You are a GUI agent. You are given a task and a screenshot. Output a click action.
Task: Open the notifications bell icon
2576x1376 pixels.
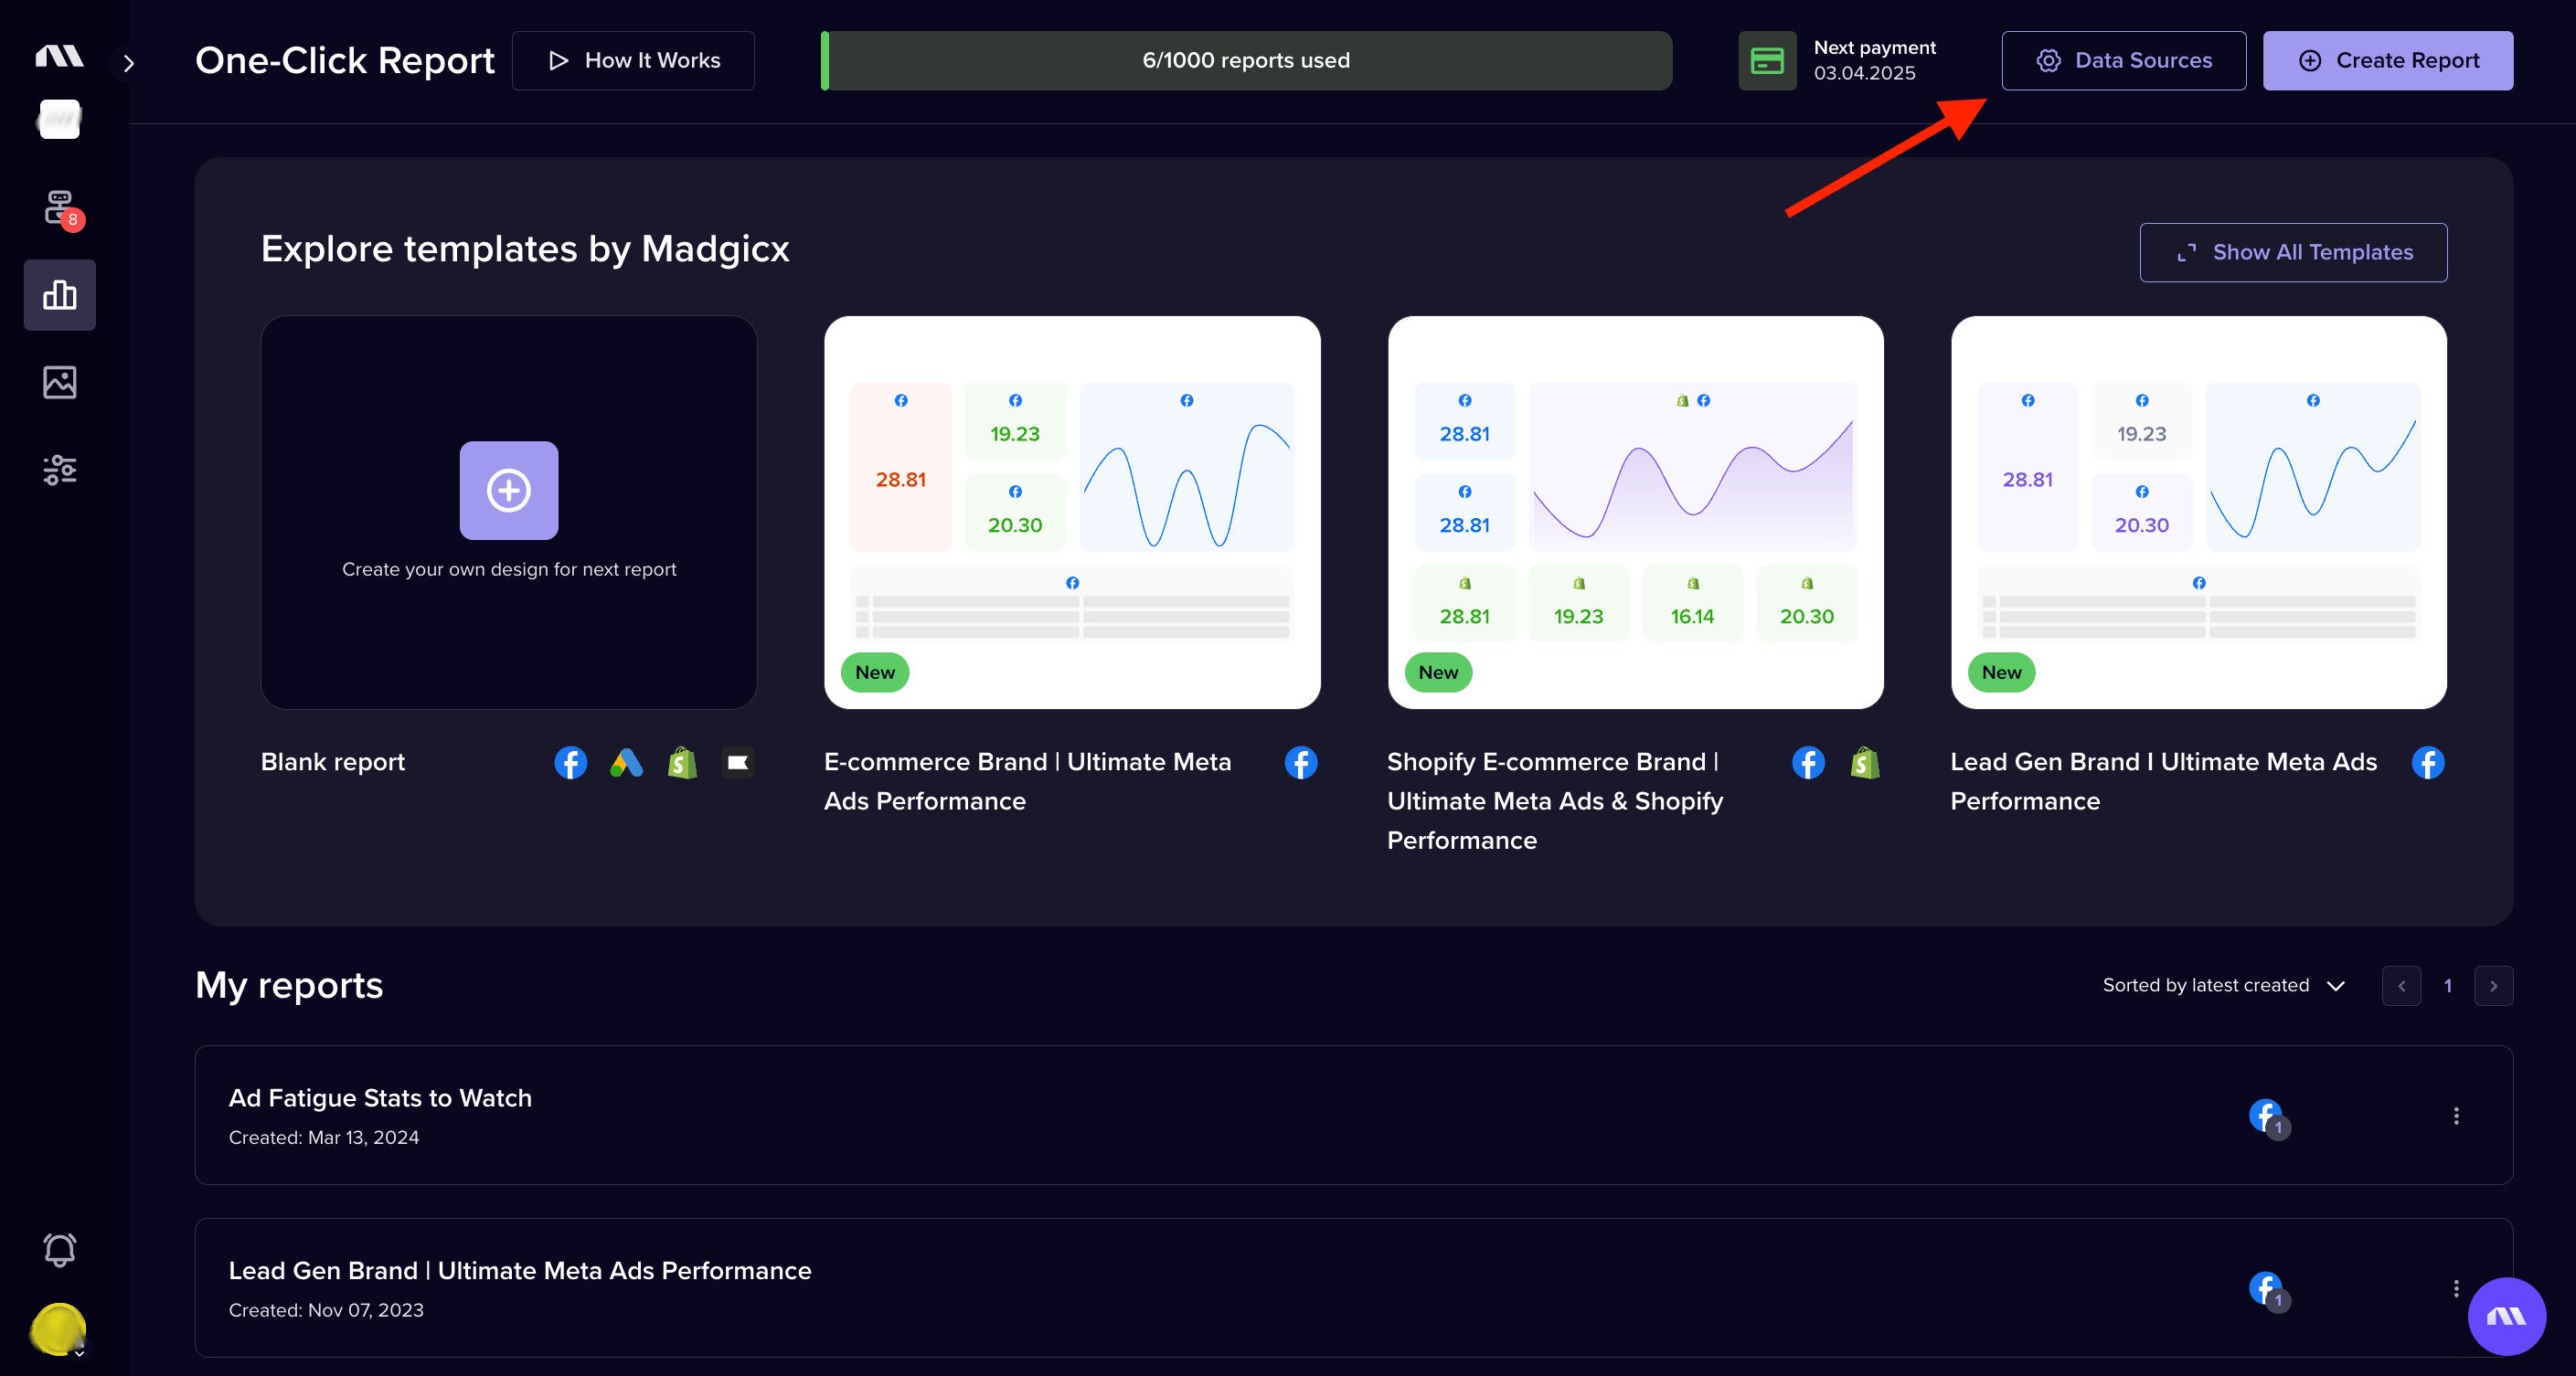coord(60,1249)
